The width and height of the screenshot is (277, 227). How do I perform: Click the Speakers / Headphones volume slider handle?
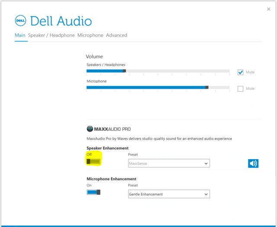124,70
